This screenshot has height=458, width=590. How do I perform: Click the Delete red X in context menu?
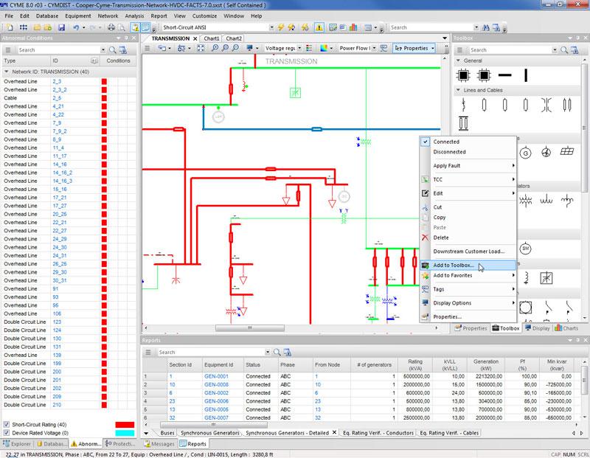point(425,237)
